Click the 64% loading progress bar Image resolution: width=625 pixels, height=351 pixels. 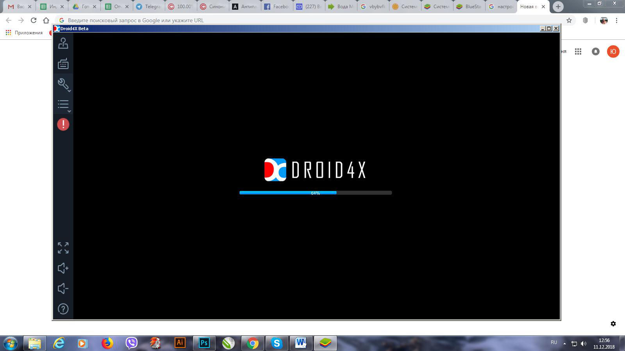(x=316, y=193)
